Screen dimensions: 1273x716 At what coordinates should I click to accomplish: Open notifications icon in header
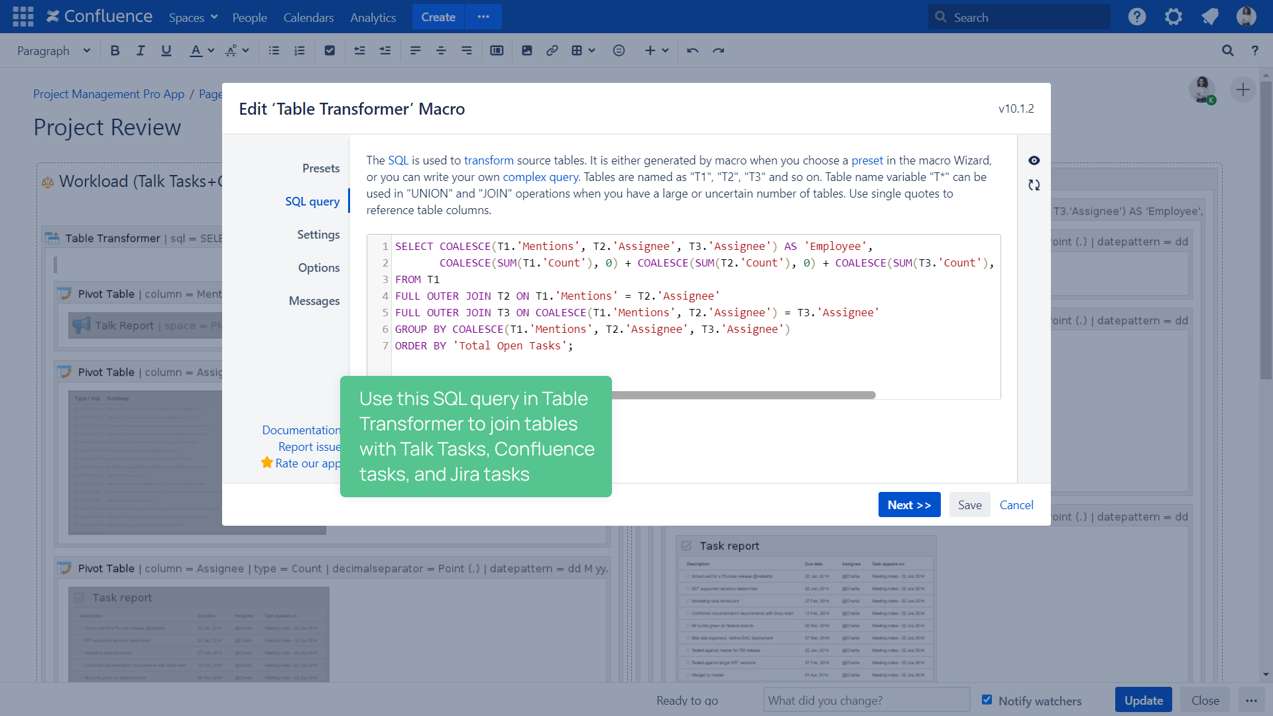tap(1210, 17)
